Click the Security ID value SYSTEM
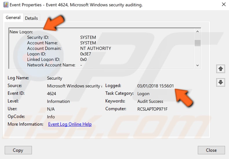This screenshot has height=159, width=229. (88, 37)
